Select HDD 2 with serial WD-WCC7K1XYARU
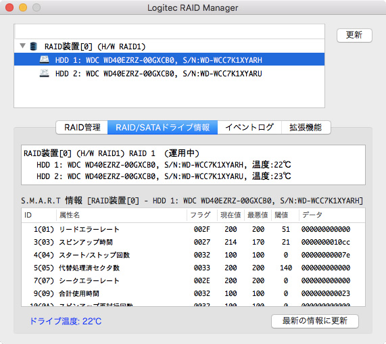 (x=170, y=73)
